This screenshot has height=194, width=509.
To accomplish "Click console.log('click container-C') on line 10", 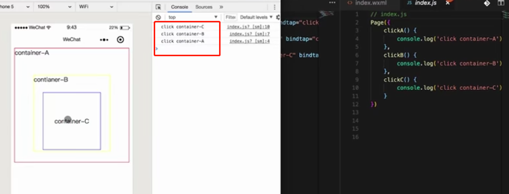I will [450, 88].
